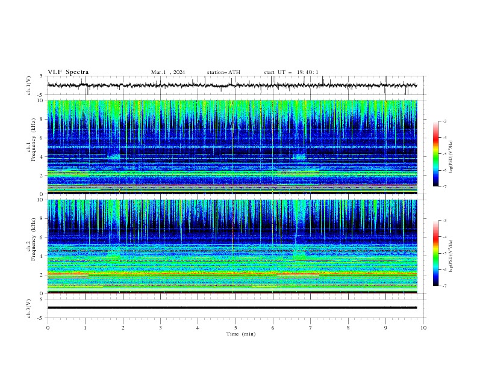Select the 'start UT = 18:40: 1' text

pyautogui.click(x=291, y=72)
